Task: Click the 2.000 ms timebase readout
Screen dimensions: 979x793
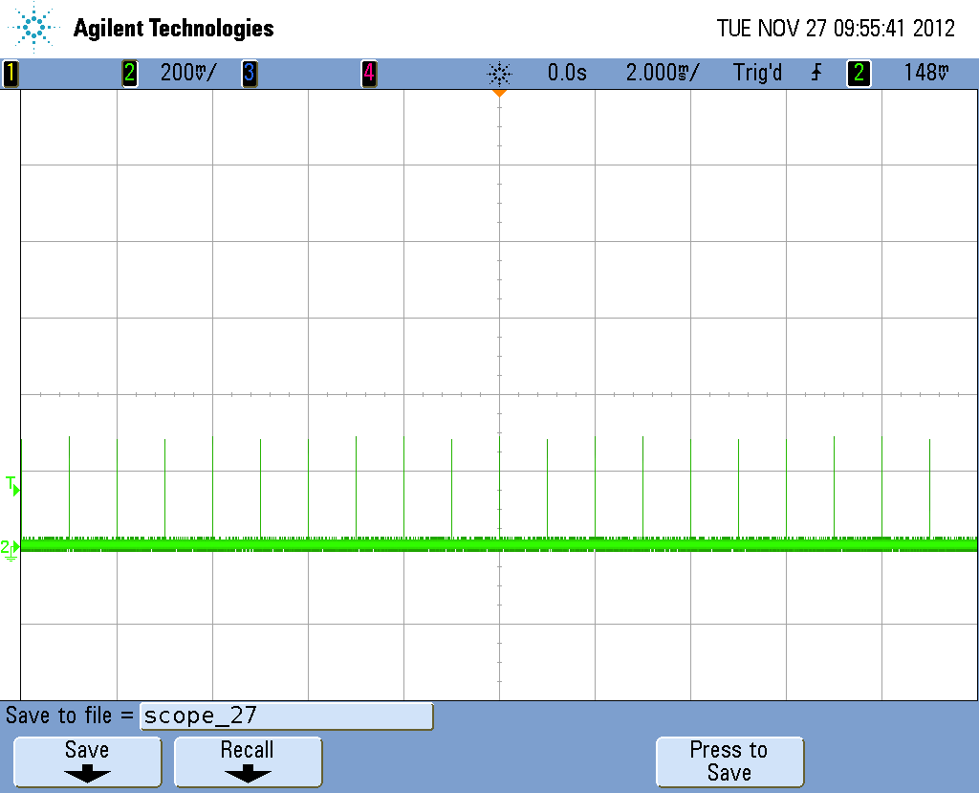Action: [663, 73]
